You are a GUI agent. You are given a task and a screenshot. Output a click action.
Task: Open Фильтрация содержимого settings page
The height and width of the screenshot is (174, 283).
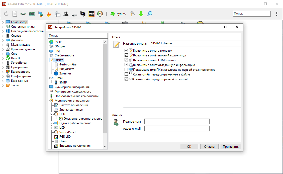(x=73, y=92)
